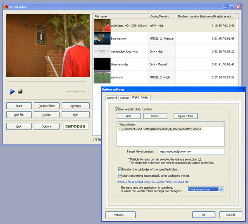Click the UltraCoder app icon in title bar
This screenshot has width=248, height=224.
point(6,7)
